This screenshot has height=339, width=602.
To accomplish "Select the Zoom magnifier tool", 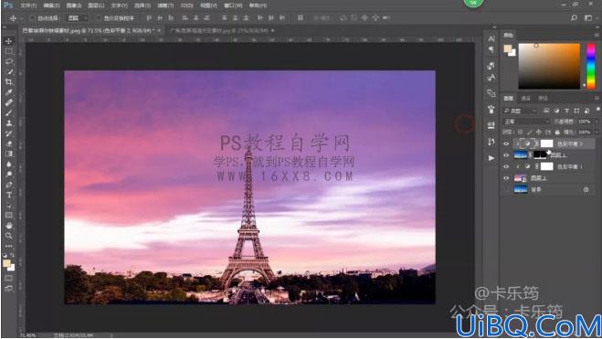I will [9, 236].
